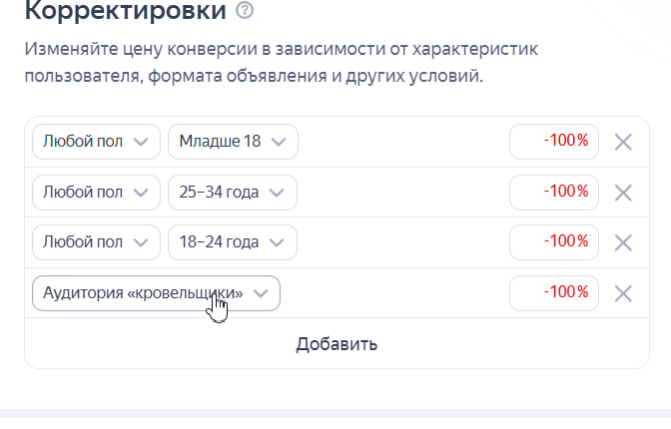Delete the Аудитория «кровельщики» adjustment row
The height and width of the screenshot is (429, 671).
point(623,293)
